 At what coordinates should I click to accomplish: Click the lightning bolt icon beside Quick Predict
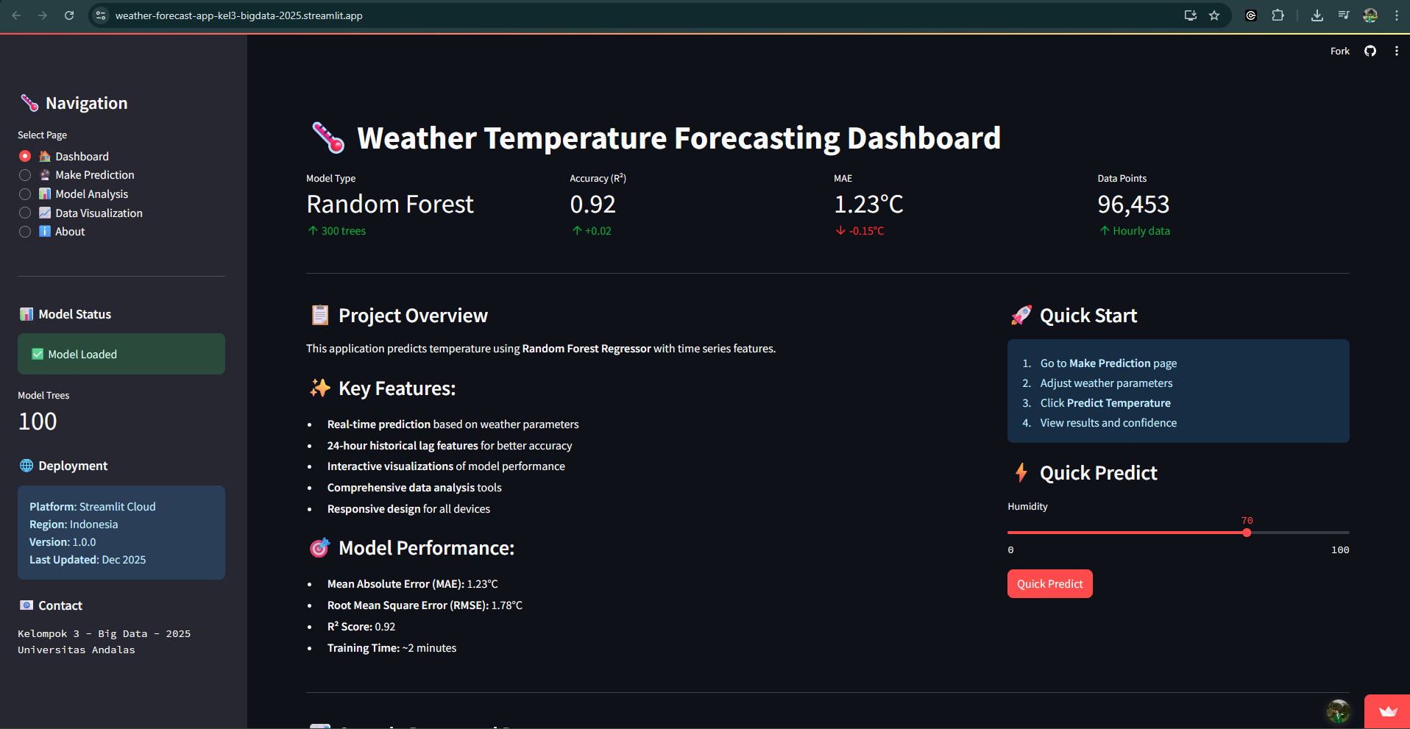click(x=1021, y=472)
